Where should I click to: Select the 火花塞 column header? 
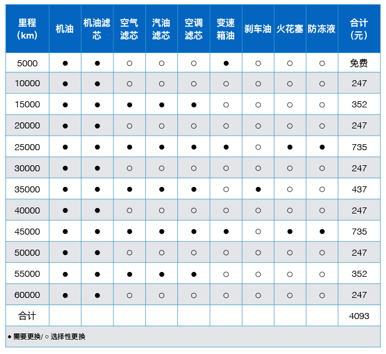(x=290, y=29)
